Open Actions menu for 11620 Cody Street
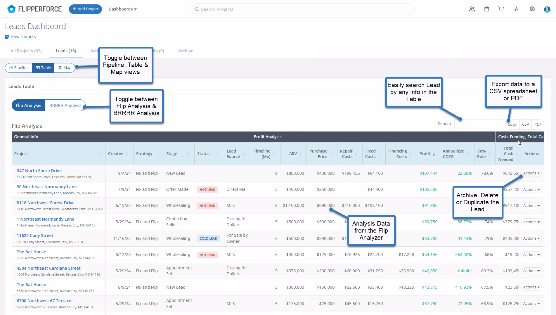The width and height of the screenshot is (556, 315). (531, 238)
